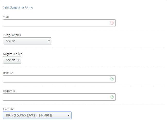Click the arrow of Harp Yeri dropdown
This screenshot has width=167, height=123.
click(69, 115)
